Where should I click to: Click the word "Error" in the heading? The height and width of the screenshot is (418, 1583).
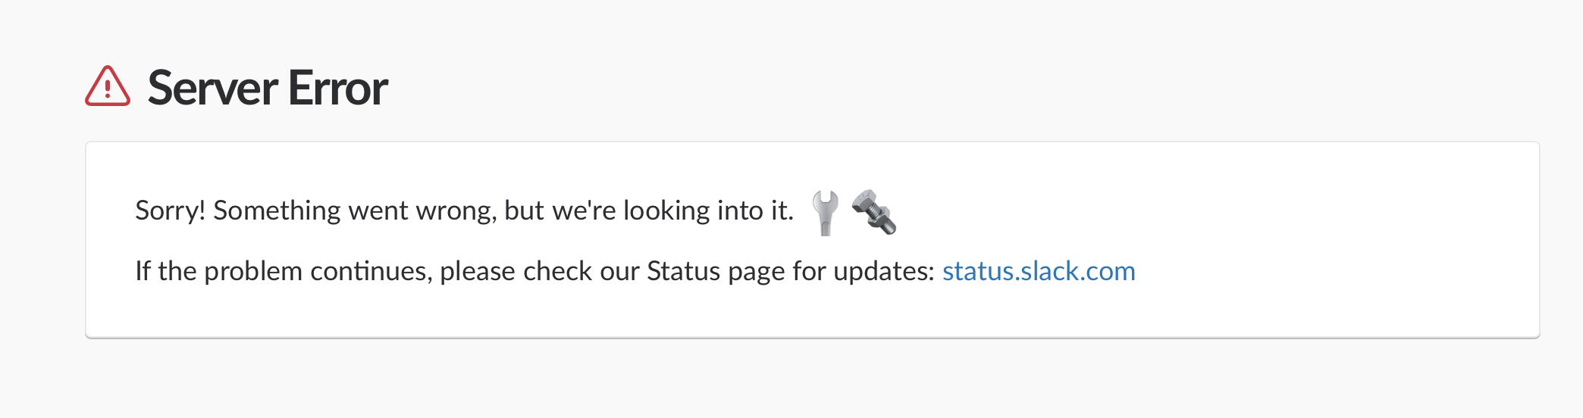[x=338, y=88]
